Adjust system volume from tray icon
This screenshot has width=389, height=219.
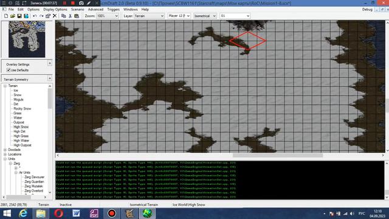pyautogui.click(x=352, y=214)
